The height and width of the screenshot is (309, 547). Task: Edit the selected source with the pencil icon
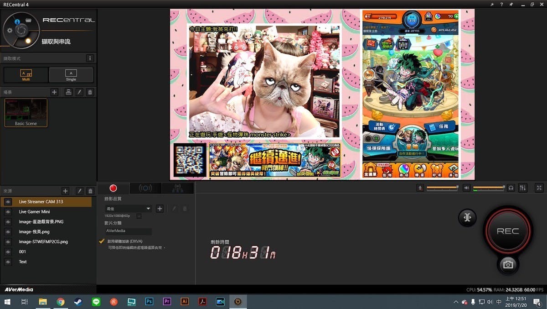(79, 191)
